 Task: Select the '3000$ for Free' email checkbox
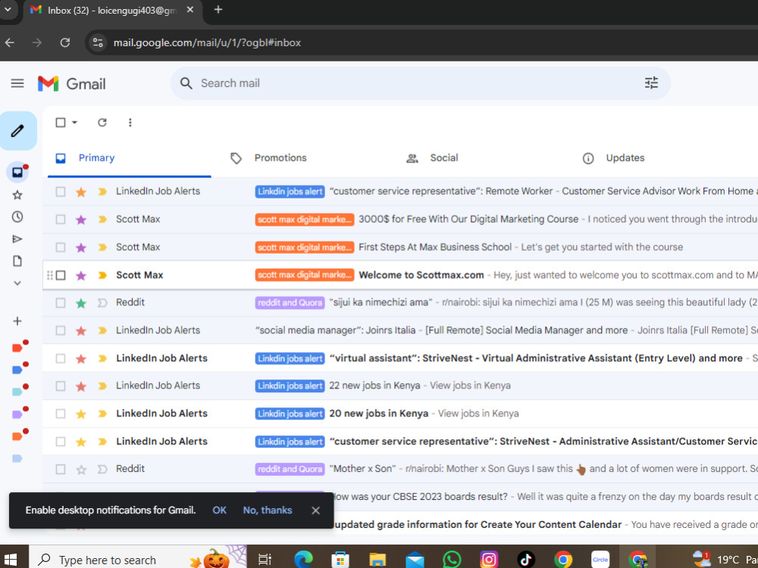(x=61, y=220)
